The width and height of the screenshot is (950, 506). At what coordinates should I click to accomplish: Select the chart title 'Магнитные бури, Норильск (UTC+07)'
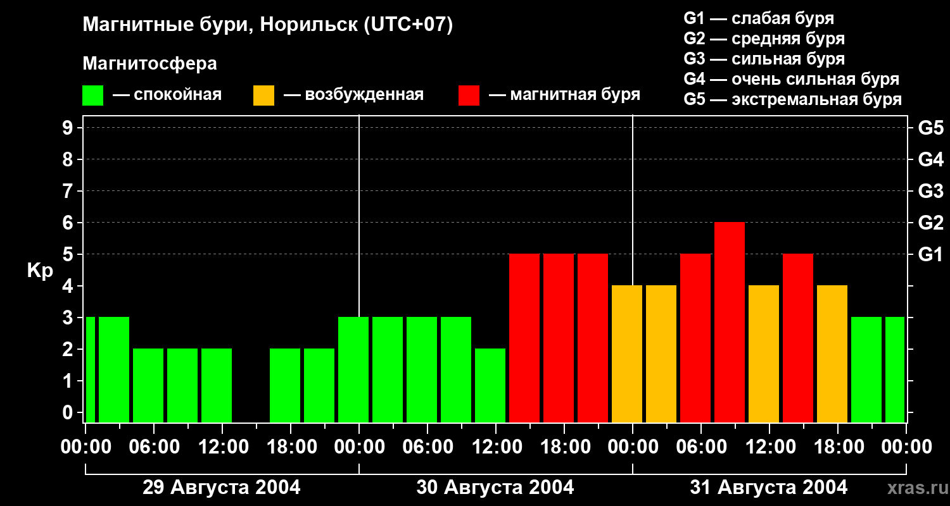(268, 25)
